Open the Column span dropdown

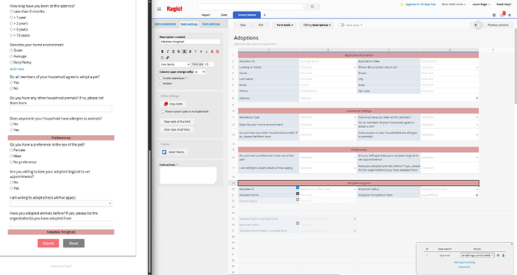click(x=200, y=72)
